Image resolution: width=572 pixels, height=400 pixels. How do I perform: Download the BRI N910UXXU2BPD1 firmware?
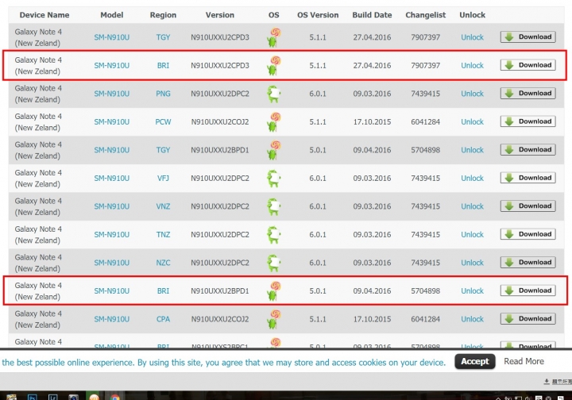pyautogui.click(x=528, y=290)
